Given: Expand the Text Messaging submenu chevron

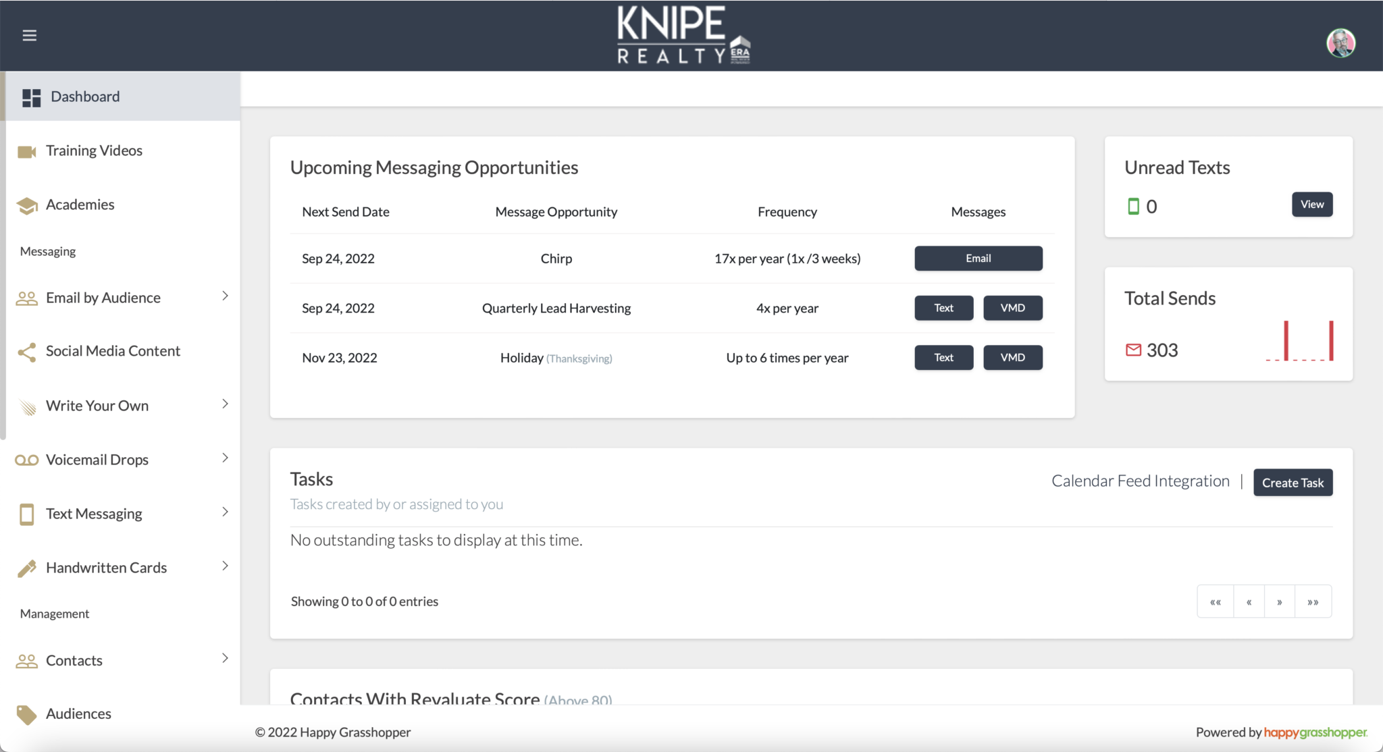Looking at the screenshot, I should (225, 512).
